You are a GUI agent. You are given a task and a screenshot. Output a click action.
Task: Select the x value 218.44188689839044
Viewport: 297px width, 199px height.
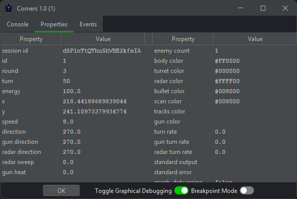point(95,101)
